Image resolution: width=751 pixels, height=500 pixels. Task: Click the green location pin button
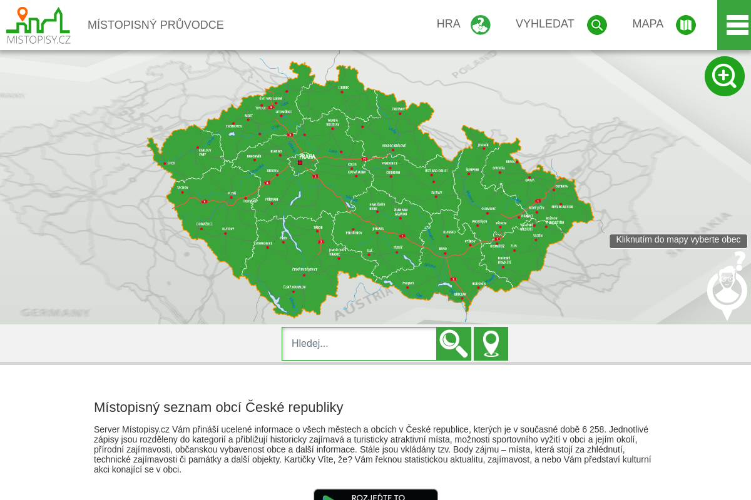pyautogui.click(x=491, y=343)
